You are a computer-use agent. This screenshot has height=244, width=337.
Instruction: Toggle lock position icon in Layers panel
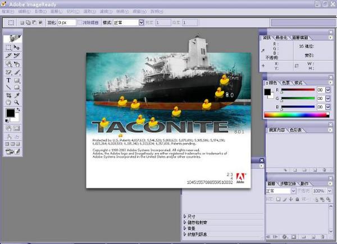pyautogui.click(x=291, y=199)
